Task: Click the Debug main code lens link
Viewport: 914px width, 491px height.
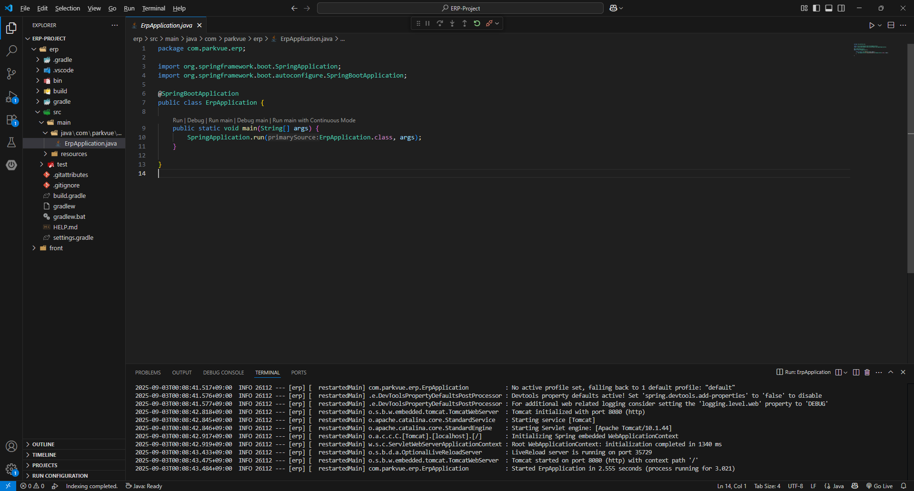Action: [x=252, y=120]
